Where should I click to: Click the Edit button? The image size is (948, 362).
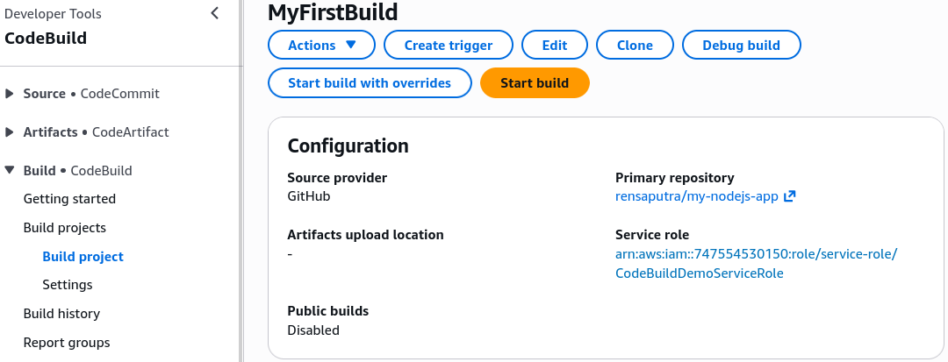(555, 46)
